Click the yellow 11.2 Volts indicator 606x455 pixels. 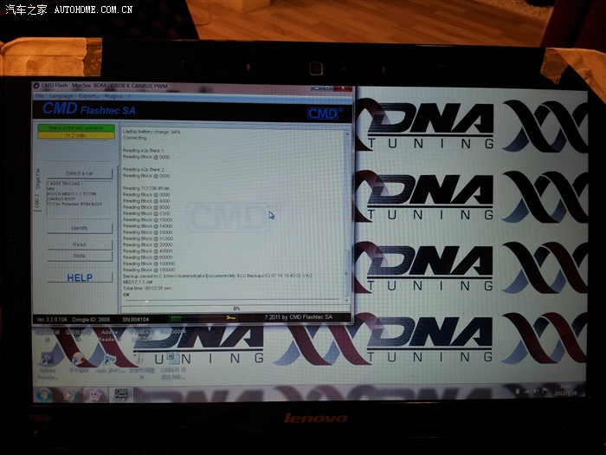click(76, 135)
